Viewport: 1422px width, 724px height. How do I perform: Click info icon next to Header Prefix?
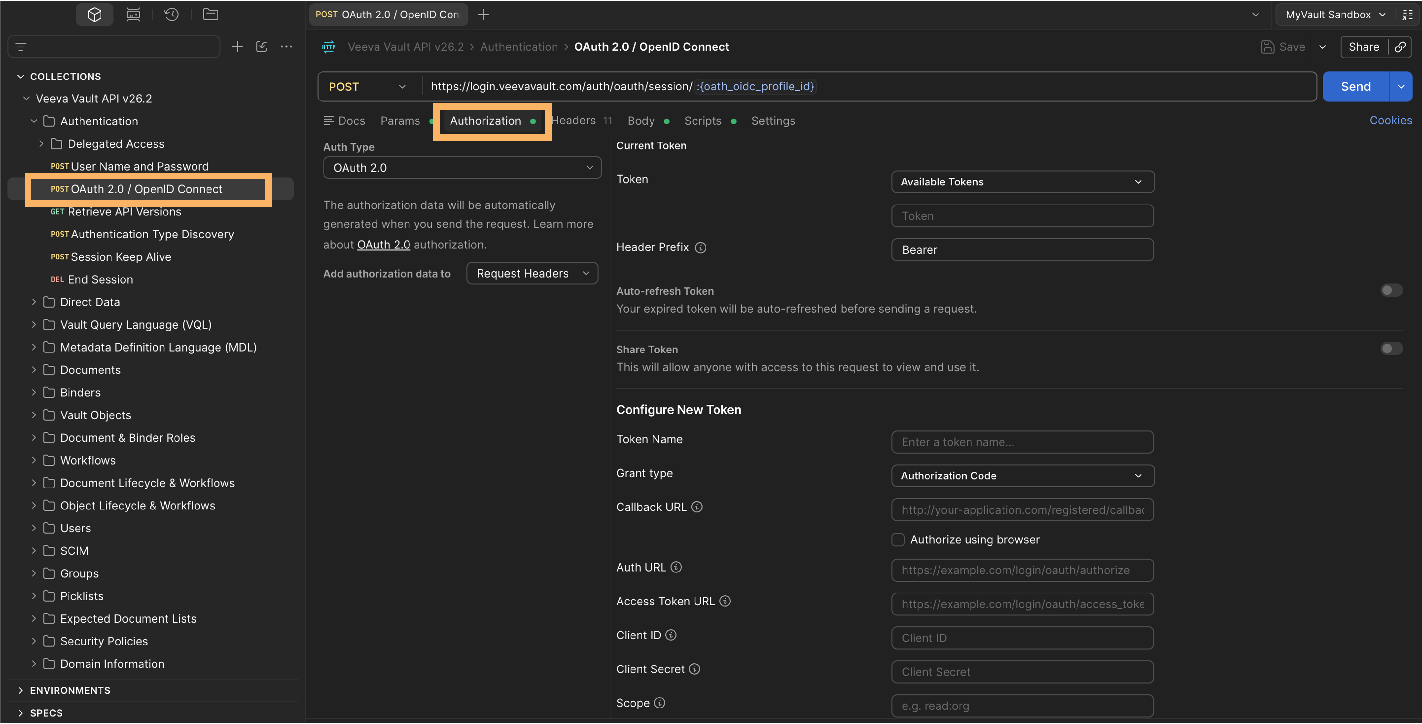coord(701,248)
